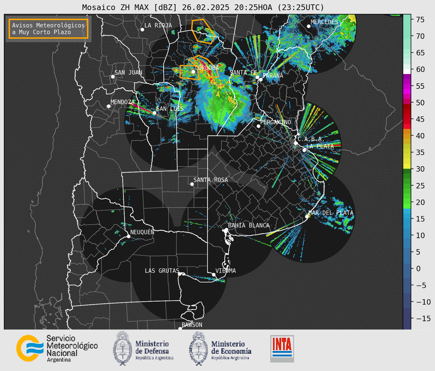Click the MAR DEL PLATA text label

click(331, 213)
